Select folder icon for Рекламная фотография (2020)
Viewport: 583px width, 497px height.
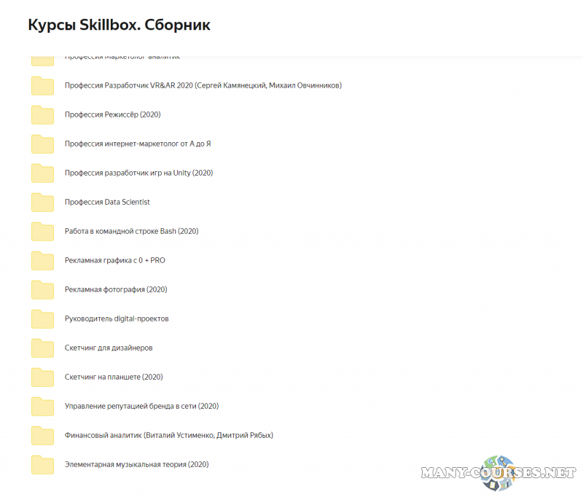[x=42, y=290]
